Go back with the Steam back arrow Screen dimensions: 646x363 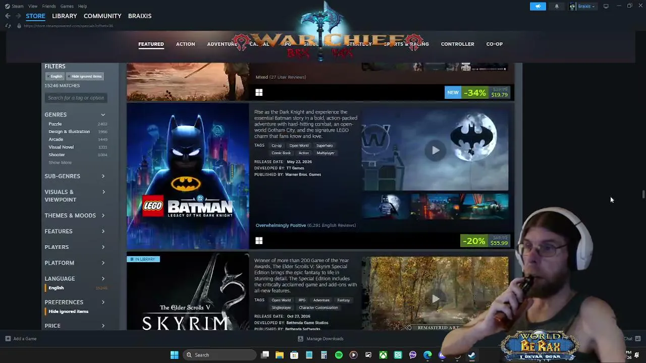8,16
